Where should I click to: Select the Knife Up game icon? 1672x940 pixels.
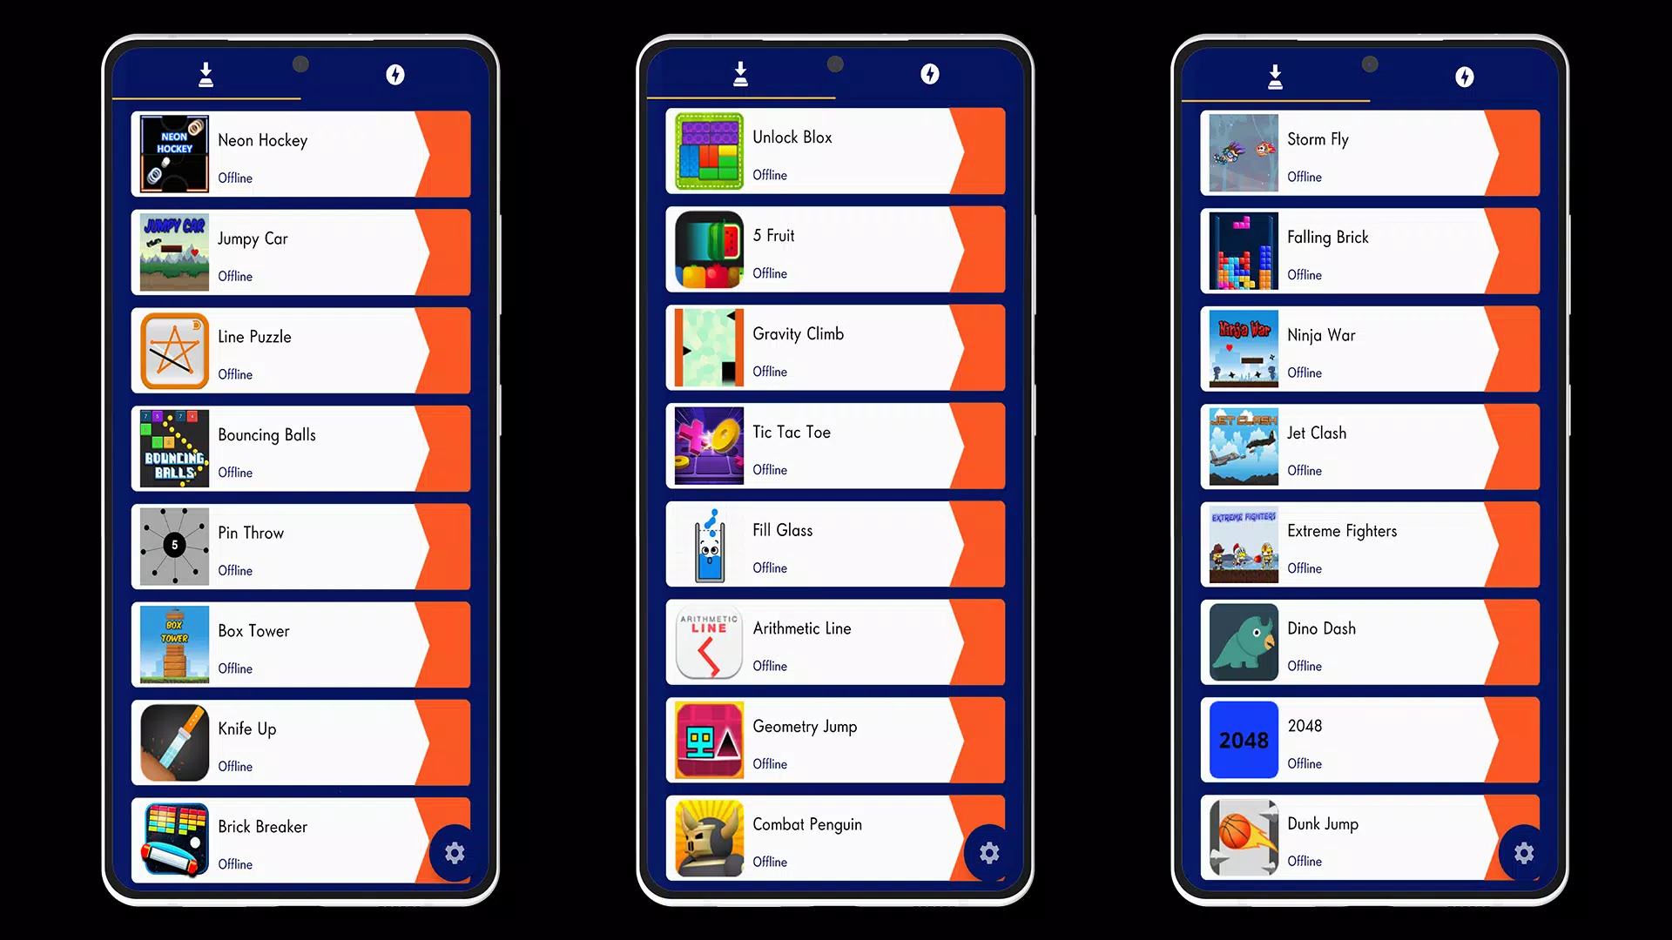click(x=174, y=742)
